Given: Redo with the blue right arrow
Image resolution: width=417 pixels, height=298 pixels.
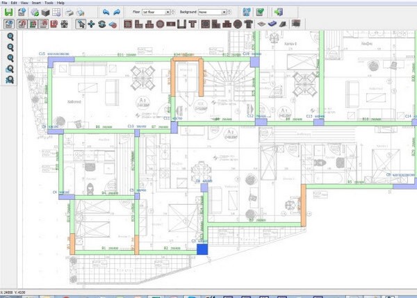Looking at the screenshot, I should click(117, 12).
